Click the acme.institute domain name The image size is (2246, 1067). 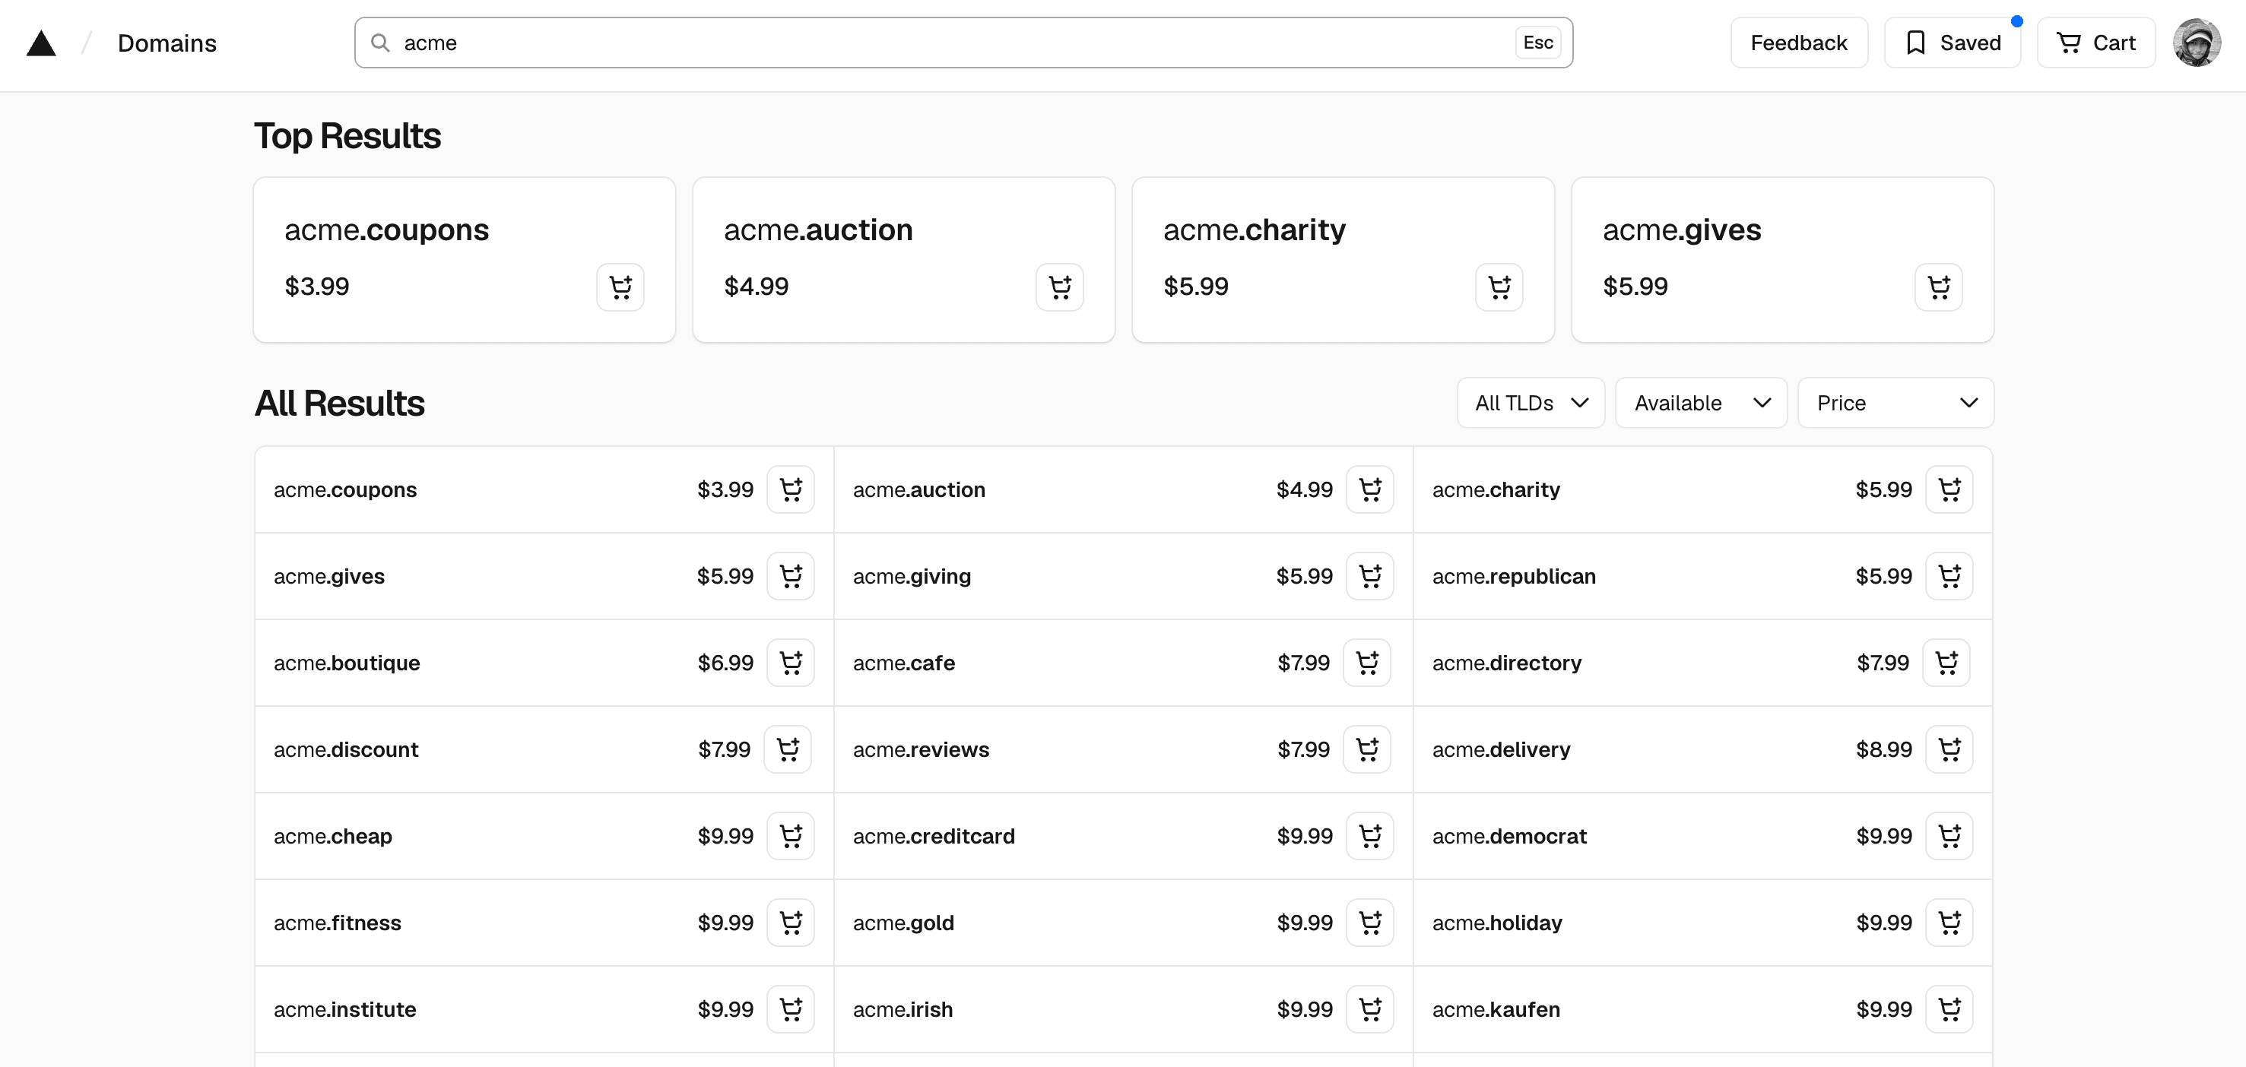(x=345, y=1008)
